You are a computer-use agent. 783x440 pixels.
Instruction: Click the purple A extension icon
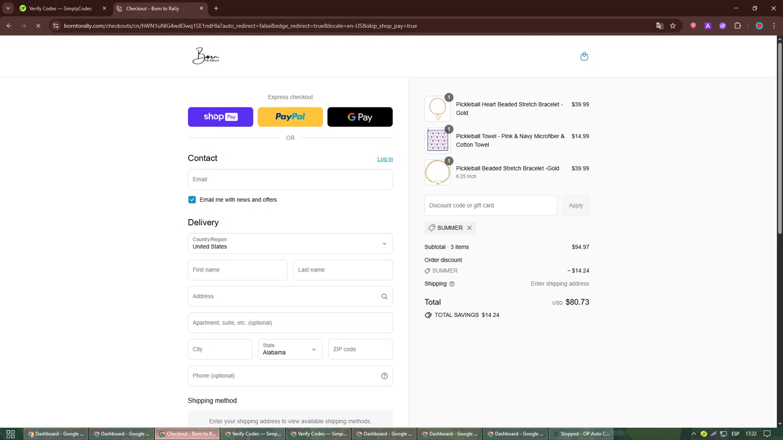708,26
